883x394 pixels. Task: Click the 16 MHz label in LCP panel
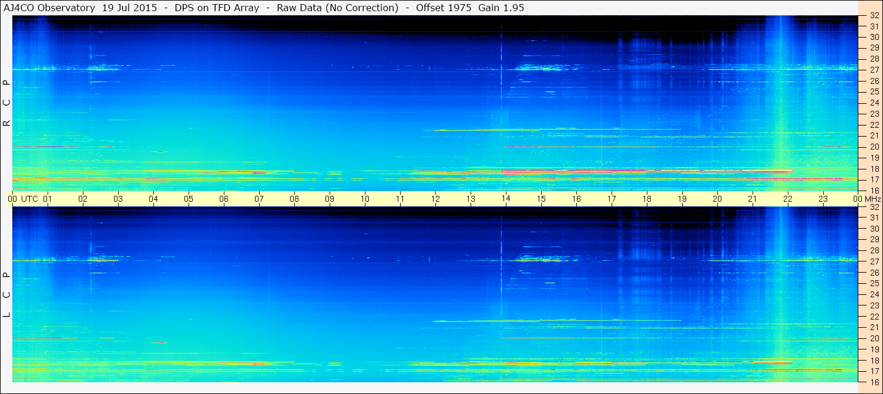(x=874, y=382)
